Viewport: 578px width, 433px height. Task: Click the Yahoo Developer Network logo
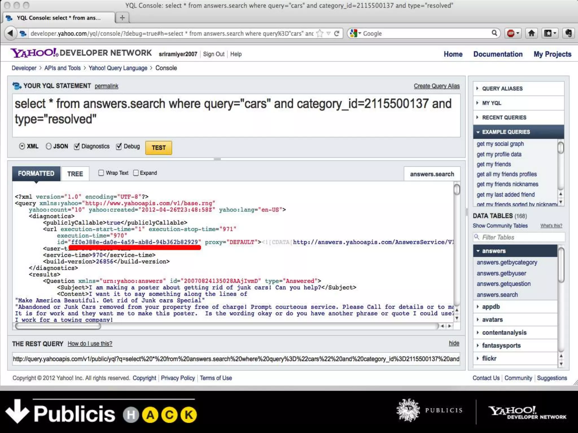[81, 53]
